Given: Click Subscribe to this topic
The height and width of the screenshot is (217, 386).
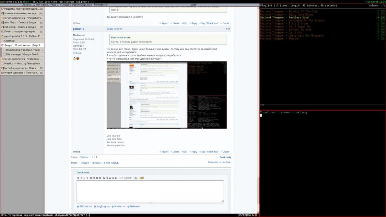Looking at the screenshot, I should coord(220,162).
